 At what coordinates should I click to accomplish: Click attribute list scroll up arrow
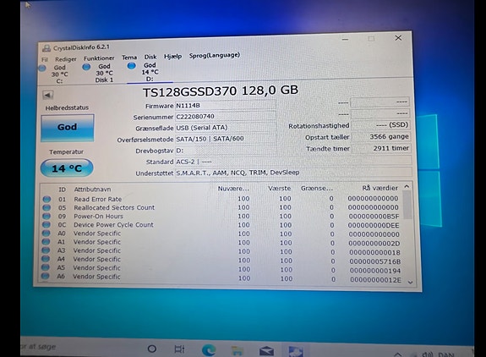407,187
